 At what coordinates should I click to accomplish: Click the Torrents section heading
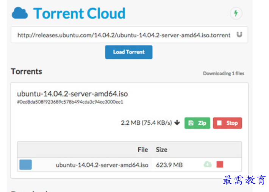click(27, 71)
